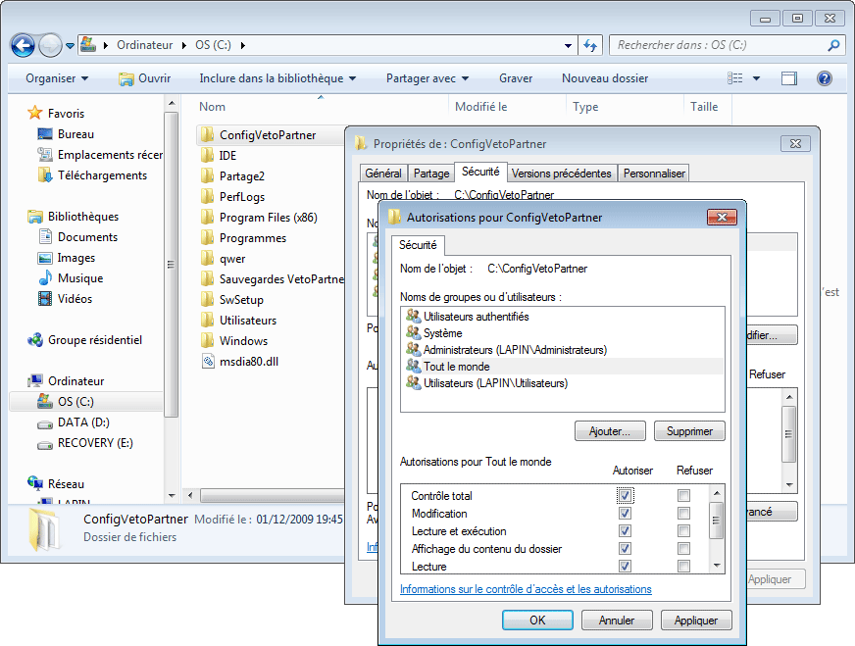Open the Personnaliser tab
Viewport: 855px width, 646px height.
coord(654,173)
